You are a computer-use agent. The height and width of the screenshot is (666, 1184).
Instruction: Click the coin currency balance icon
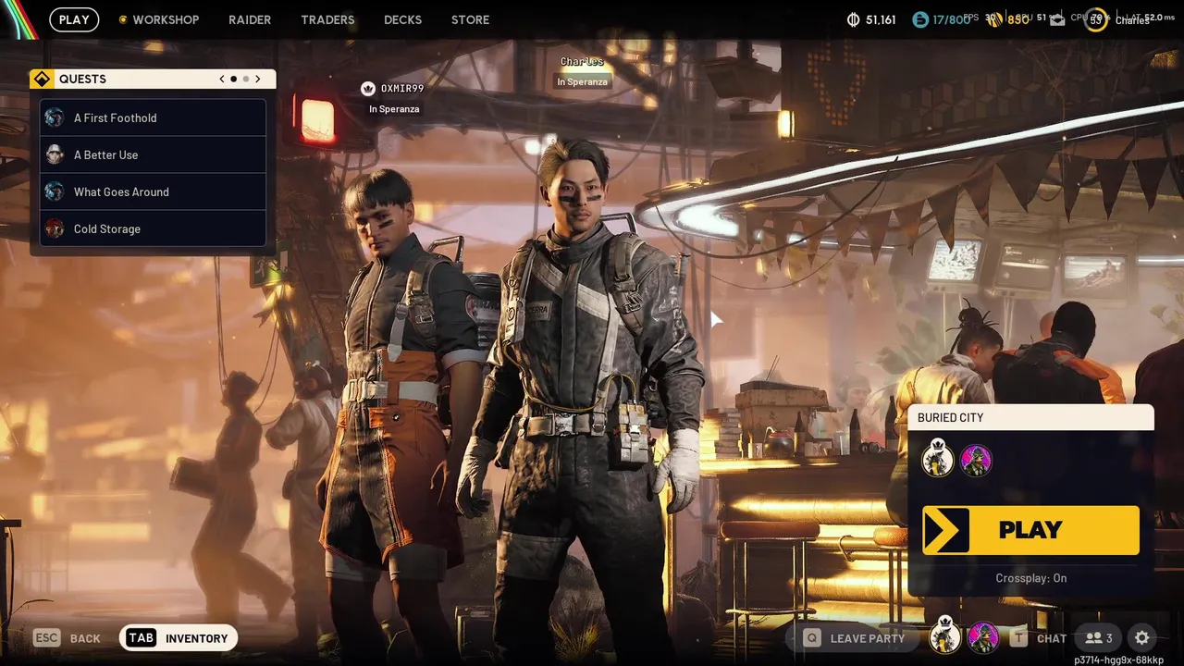pyautogui.click(x=854, y=19)
